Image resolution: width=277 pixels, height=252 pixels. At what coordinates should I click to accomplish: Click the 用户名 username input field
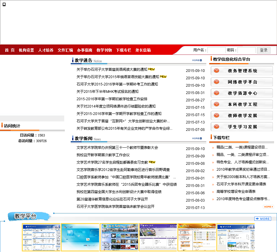coord(216,50)
